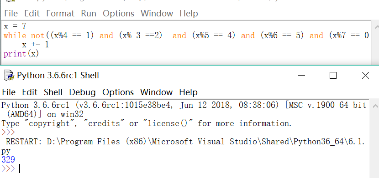The width and height of the screenshot is (379, 178).
Task: Open the Shell window's Window menu
Action: 156,92
